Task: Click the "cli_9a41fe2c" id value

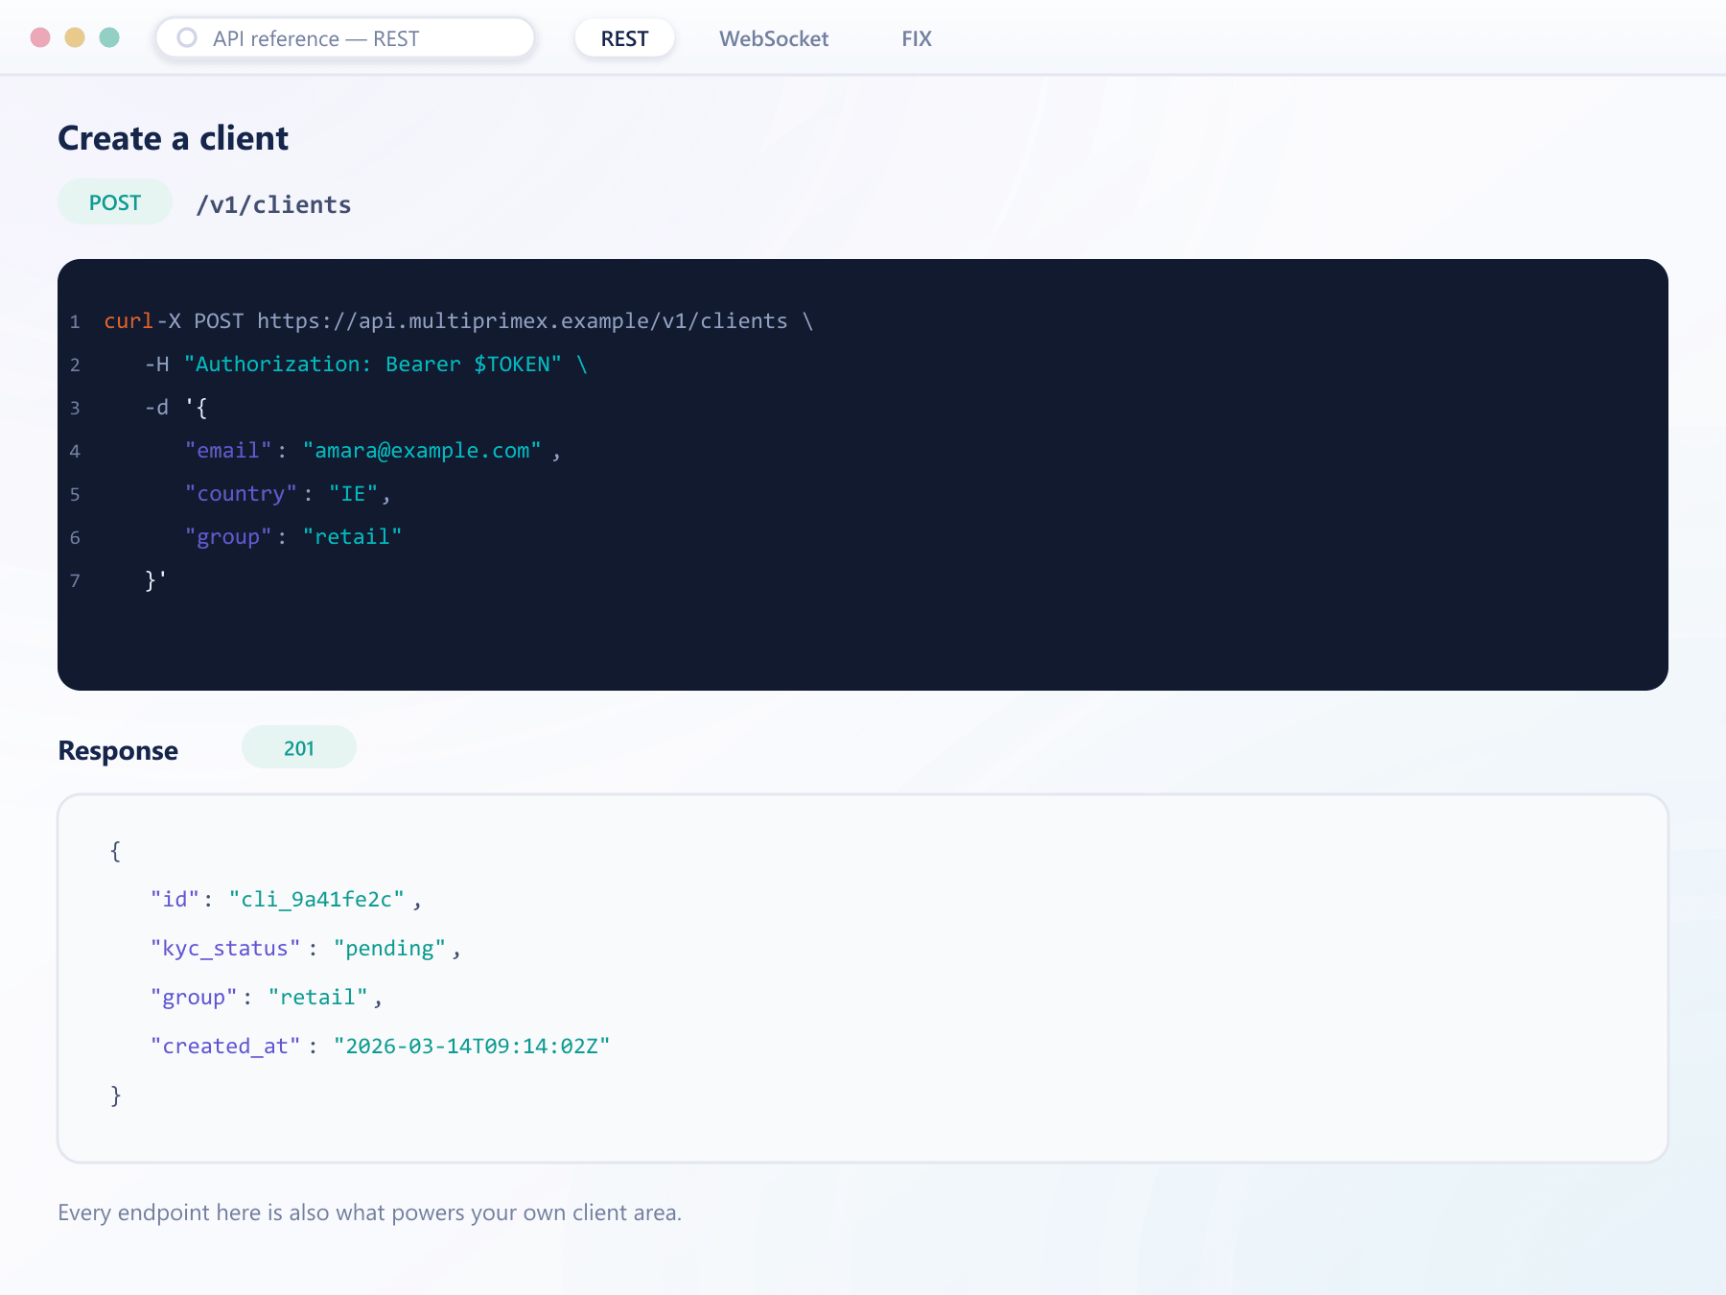Action: 316,900
